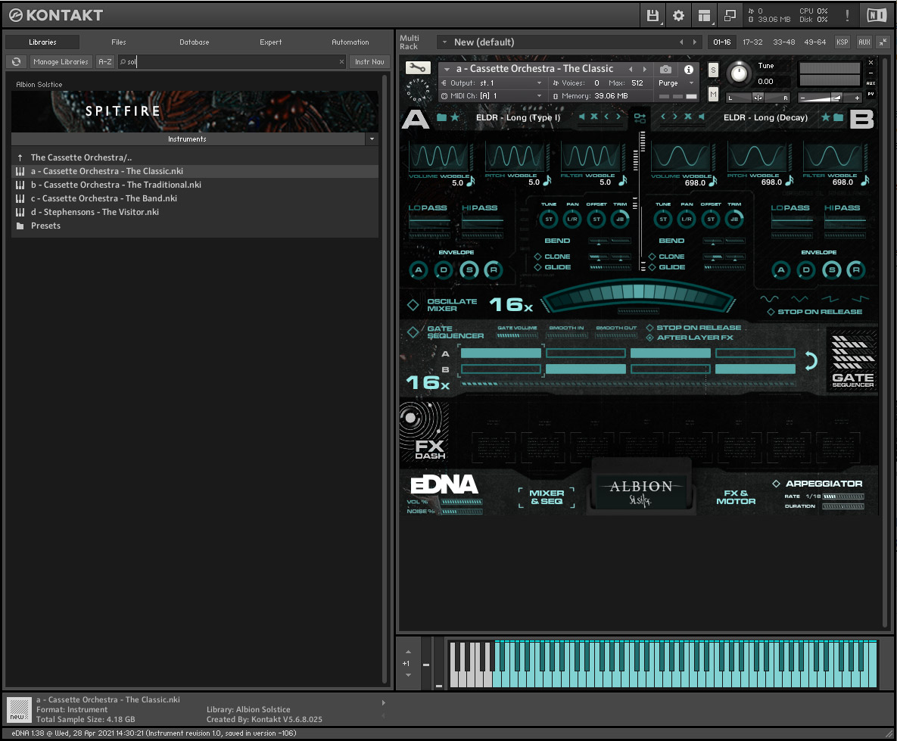Click the eDNA logo icon
Screen dimensions: 897x741
[x=443, y=484]
